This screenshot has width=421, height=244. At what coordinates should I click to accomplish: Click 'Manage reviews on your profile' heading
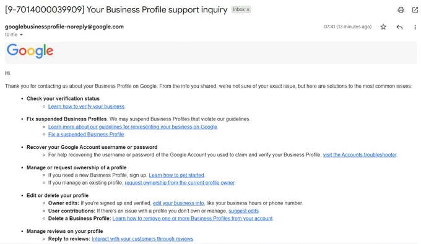point(65,231)
